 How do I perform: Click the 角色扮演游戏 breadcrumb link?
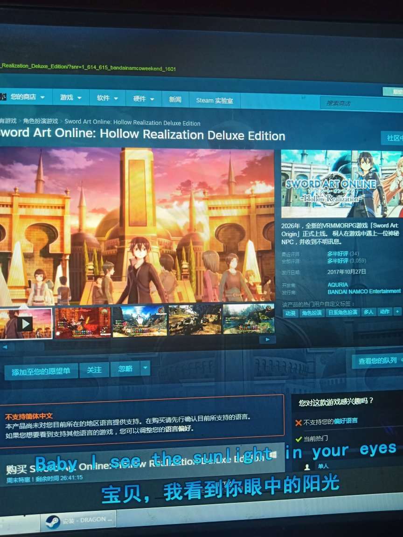[41, 121]
